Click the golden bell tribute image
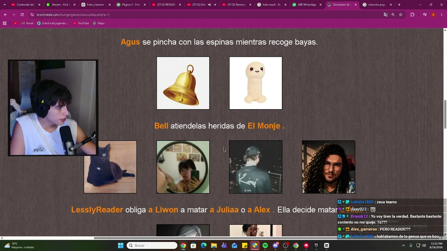 (183, 83)
